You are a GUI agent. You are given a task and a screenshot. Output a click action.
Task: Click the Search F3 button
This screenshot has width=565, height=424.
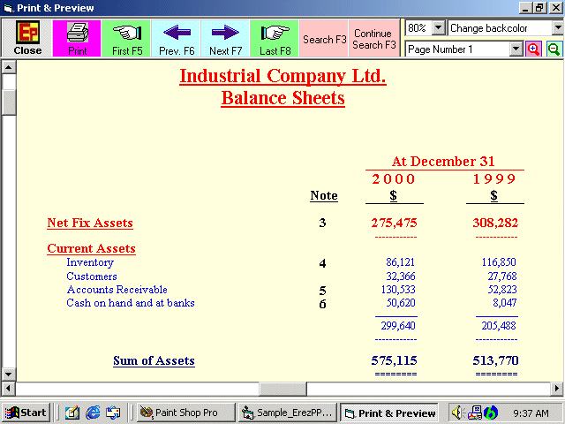[324, 38]
